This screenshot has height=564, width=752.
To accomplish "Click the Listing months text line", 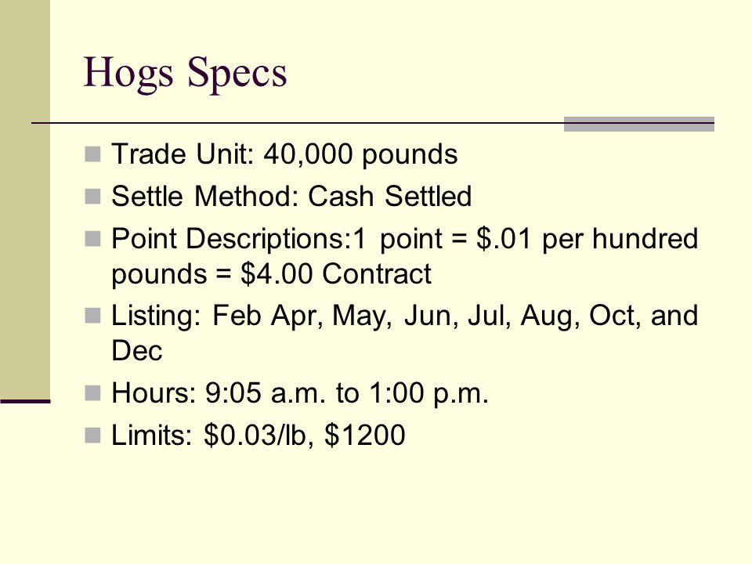I will [x=405, y=316].
